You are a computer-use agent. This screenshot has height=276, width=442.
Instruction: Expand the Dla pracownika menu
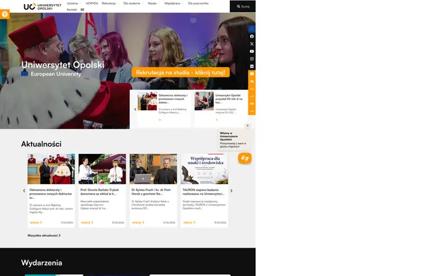pyautogui.click(x=200, y=3)
